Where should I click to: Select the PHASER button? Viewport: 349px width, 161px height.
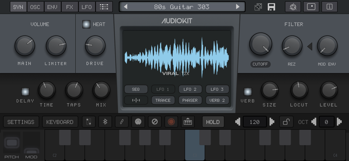(190, 100)
